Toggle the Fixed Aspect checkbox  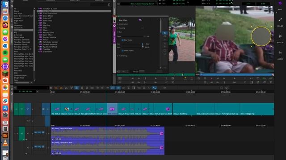[x=122, y=50]
